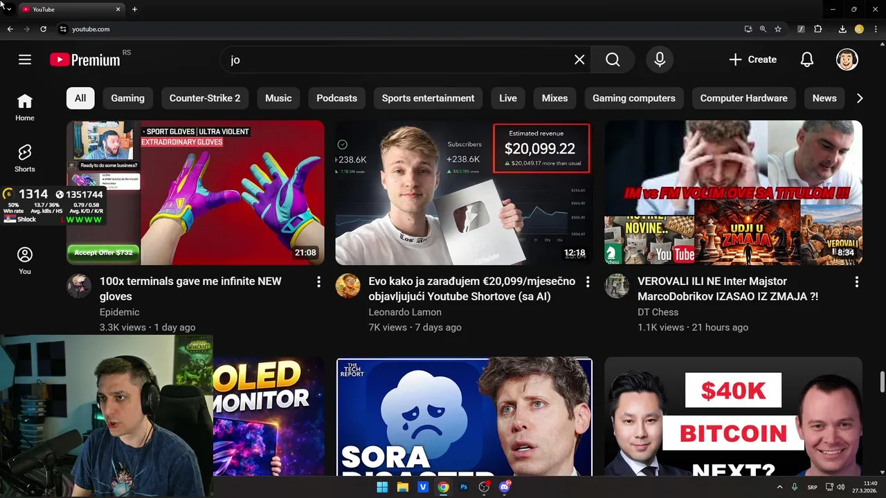View site information icon in address bar

pyautogui.click(x=63, y=29)
